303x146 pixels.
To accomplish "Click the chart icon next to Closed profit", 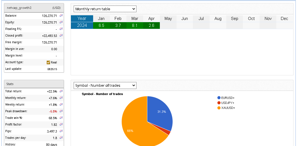I will point(61,35).
